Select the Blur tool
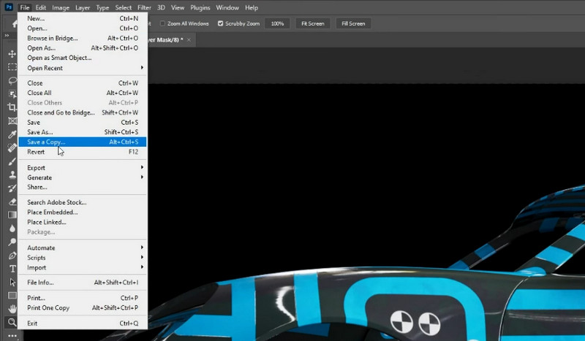Screen dimensions: 585x341 pos(12,229)
